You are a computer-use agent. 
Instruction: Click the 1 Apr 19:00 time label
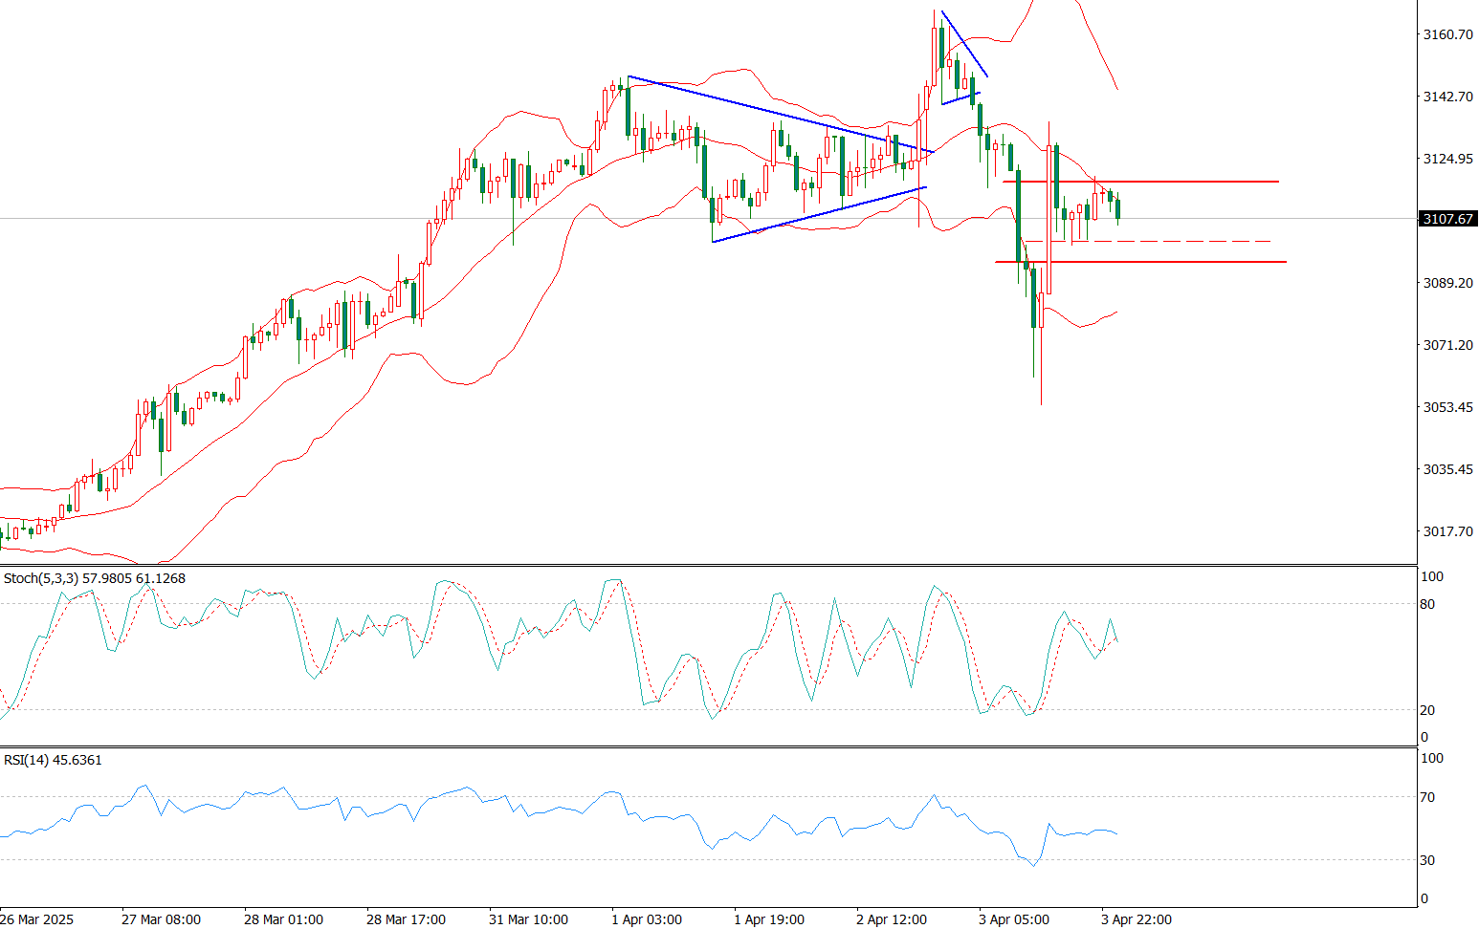769,919
